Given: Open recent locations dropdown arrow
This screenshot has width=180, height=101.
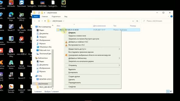Looking at the screenshot, I should tap(42, 21).
